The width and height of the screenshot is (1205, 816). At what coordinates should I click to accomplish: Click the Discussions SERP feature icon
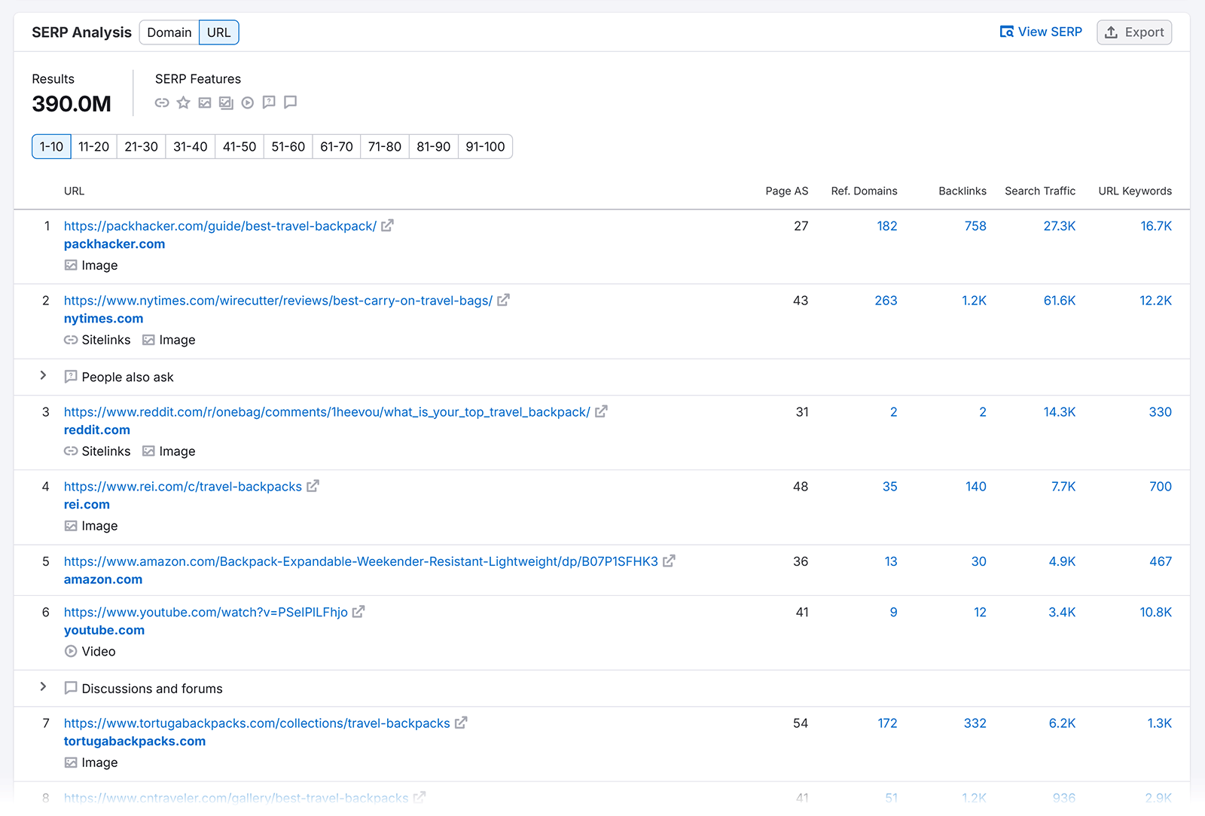(x=290, y=102)
